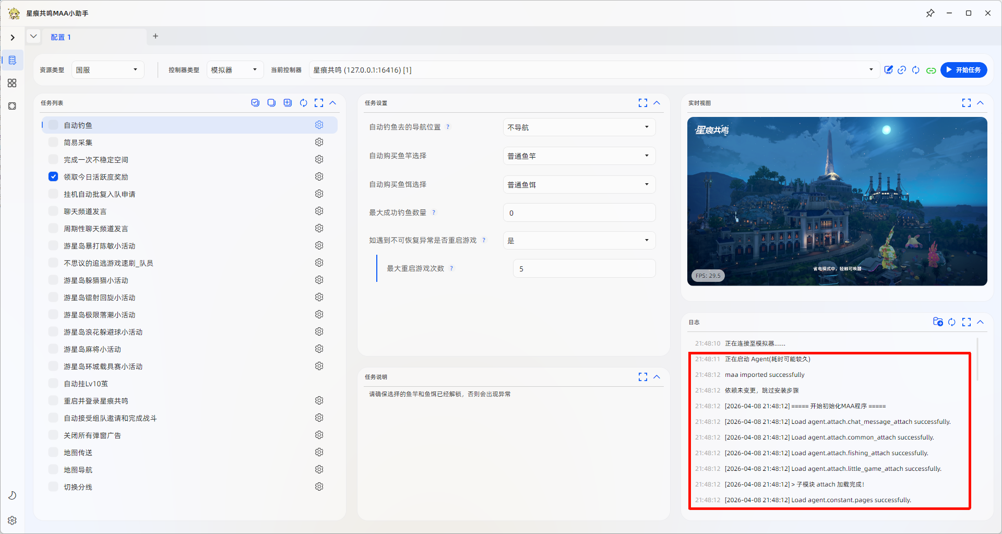Image resolution: width=1002 pixels, height=534 pixels.
Task: Click the live game preview image
Action: [837, 201]
